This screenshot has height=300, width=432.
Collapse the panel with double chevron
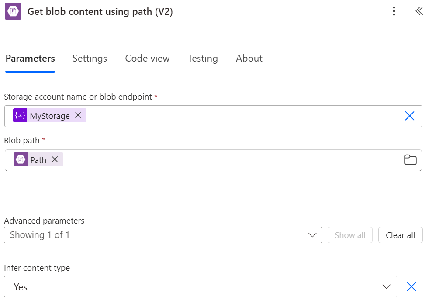(419, 11)
